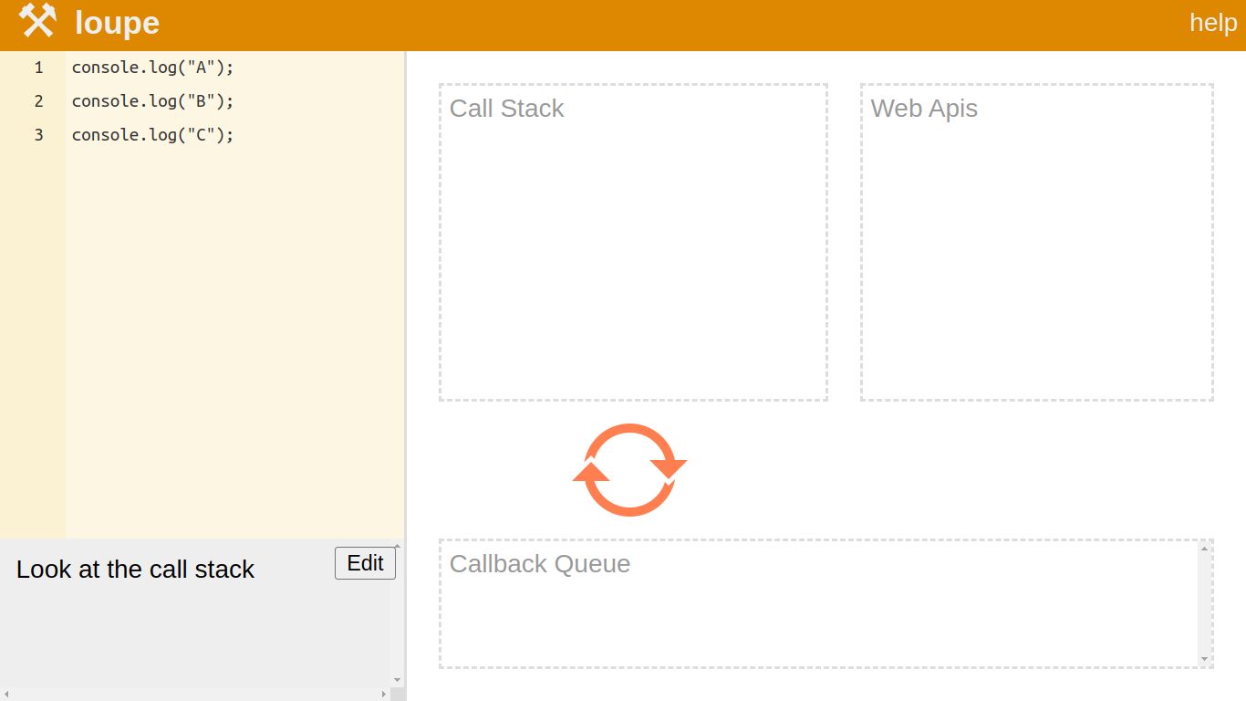Click code line console.log("C")
Viewport: 1246px width, 701px height.
pyautogui.click(x=152, y=135)
